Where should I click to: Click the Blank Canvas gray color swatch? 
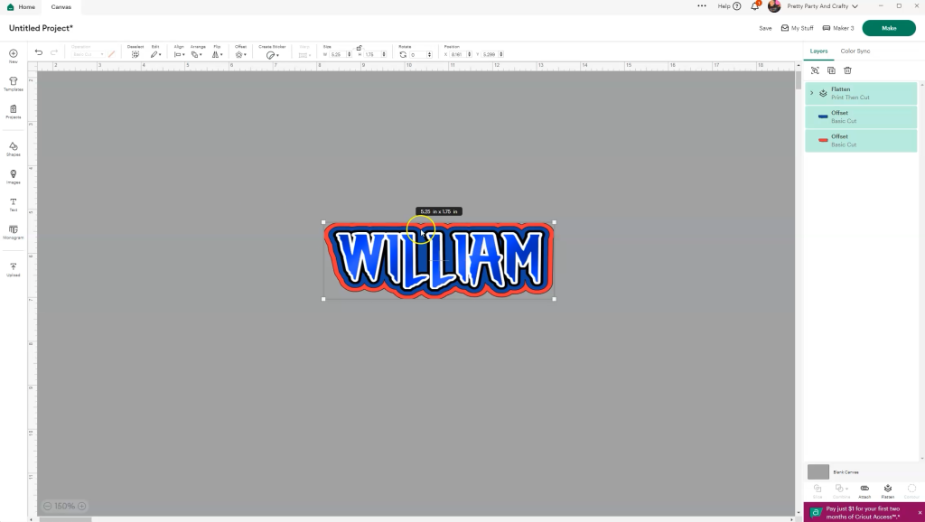pyautogui.click(x=818, y=471)
